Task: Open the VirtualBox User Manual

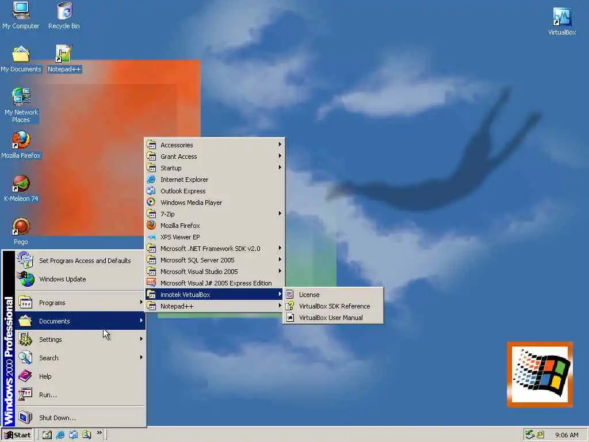Action: click(333, 318)
